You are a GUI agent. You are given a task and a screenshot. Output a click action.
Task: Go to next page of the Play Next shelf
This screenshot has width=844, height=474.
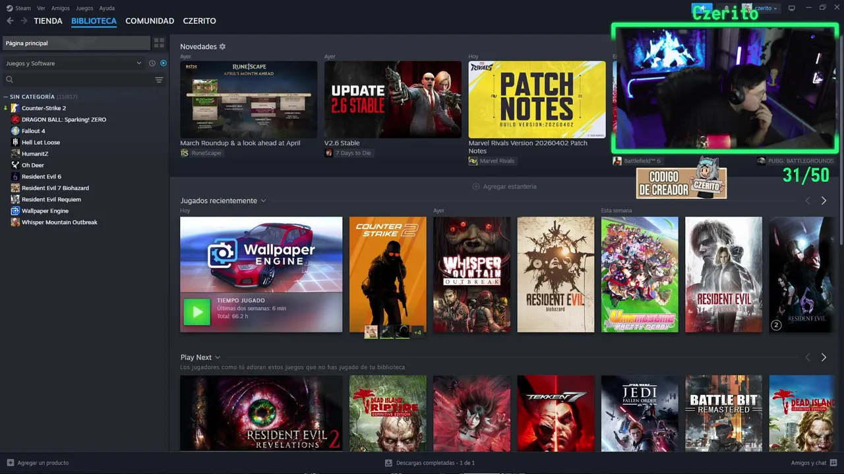824,357
